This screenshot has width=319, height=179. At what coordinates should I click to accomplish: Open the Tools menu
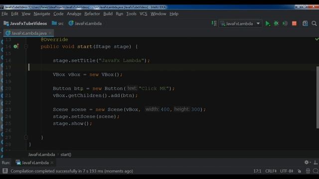point(131,14)
